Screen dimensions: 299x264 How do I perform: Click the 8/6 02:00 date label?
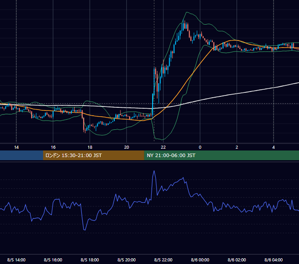pyautogui.click(x=237, y=260)
